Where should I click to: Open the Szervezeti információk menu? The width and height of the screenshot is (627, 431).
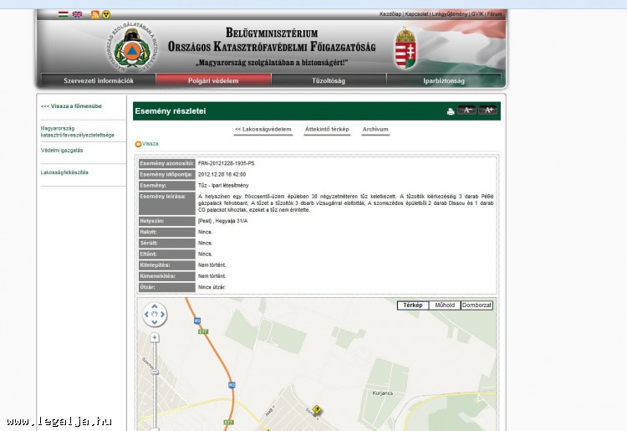pos(99,81)
